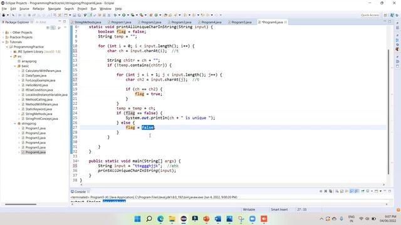Toggle Show Console on standard output change
The width and height of the screenshot is (401, 225).
(x=352, y=191)
